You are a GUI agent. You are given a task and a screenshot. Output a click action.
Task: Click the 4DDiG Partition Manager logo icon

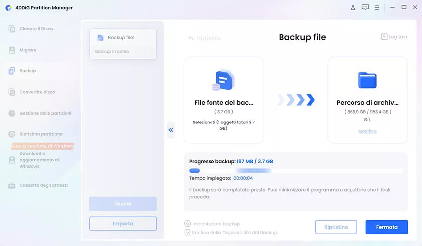(8, 8)
